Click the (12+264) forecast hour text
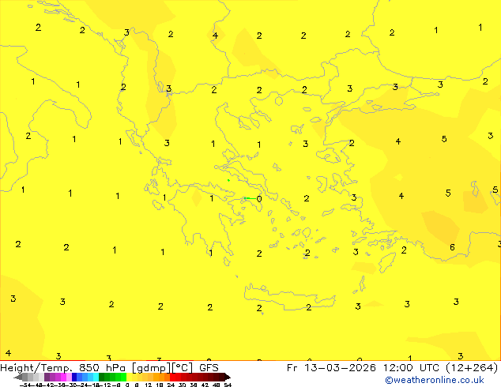The width and height of the screenshot is (501, 387). point(471,367)
